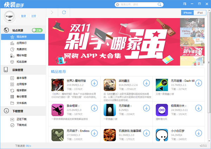Viewport: 211px width, 149px height.
Task: Select the top dark banner thumbnail
Action: click(x=192, y=23)
